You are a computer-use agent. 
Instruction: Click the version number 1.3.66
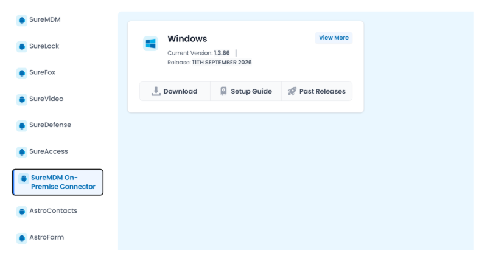tap(222, 53)
